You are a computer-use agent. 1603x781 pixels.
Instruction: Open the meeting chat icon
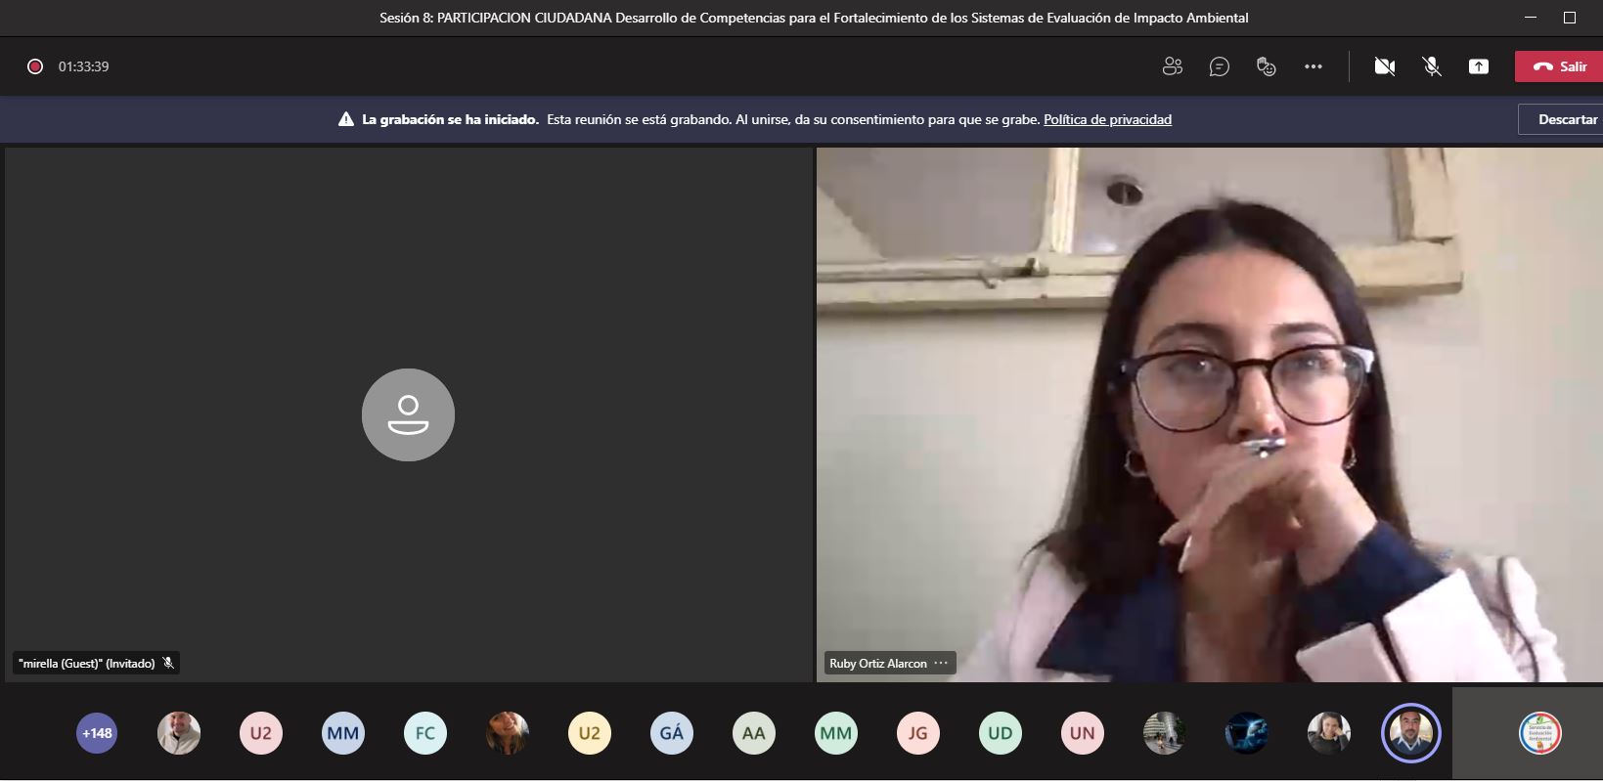[x=1219, y=66]
